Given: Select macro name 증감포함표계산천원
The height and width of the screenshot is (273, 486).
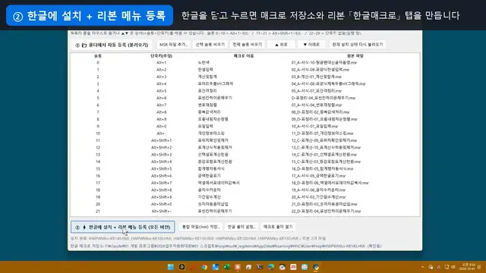Looking at the screenshot, I should (x=215, y=162).
